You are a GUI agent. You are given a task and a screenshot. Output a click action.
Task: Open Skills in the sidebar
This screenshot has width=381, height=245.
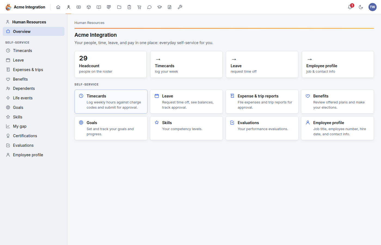tap(33, 117)
